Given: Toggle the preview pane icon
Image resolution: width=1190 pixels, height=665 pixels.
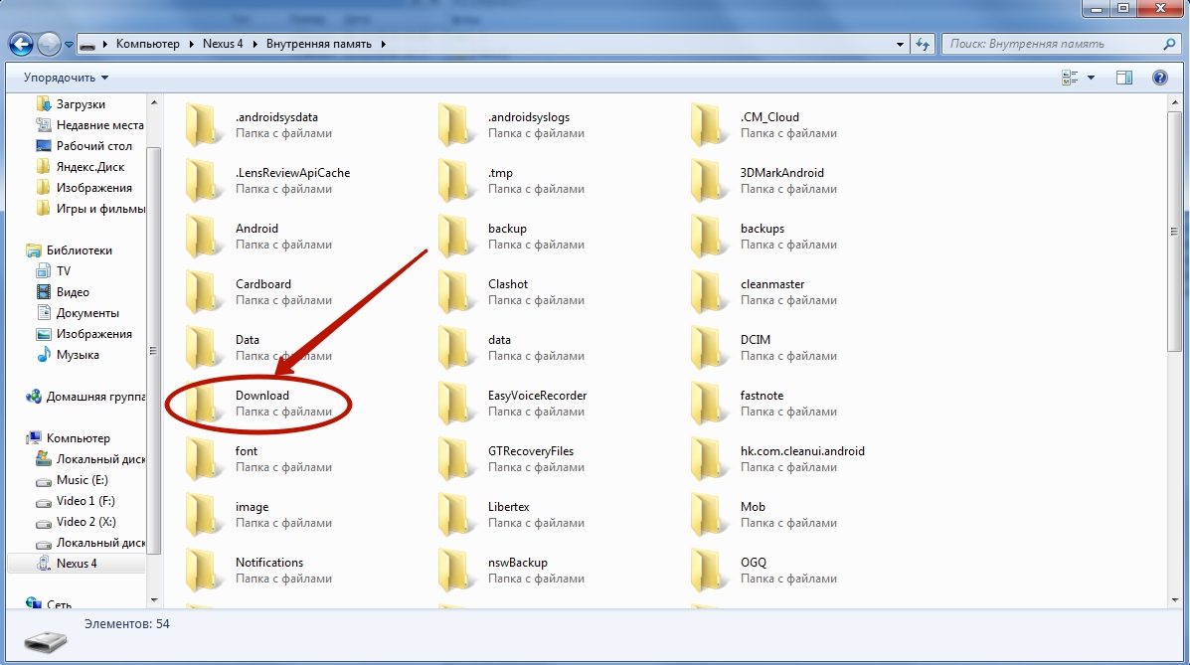Looking at the screenshot, I should (1124, 78).
